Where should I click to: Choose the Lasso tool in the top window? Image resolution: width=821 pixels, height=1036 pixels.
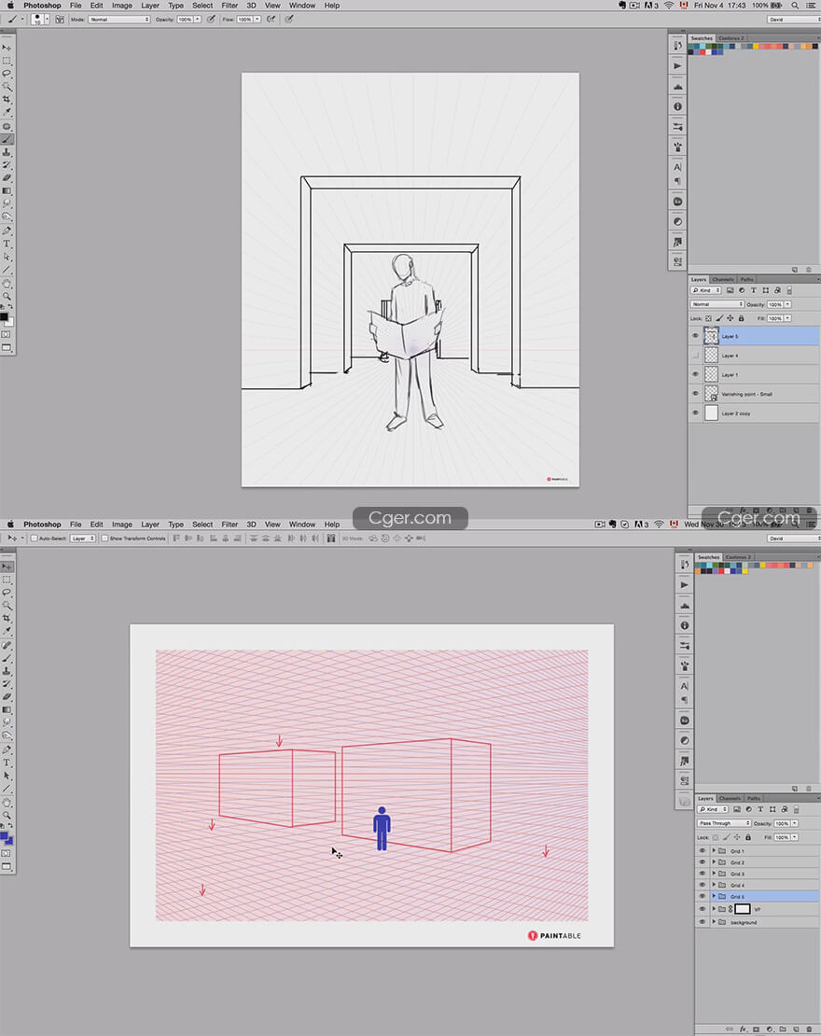point(7,74)
